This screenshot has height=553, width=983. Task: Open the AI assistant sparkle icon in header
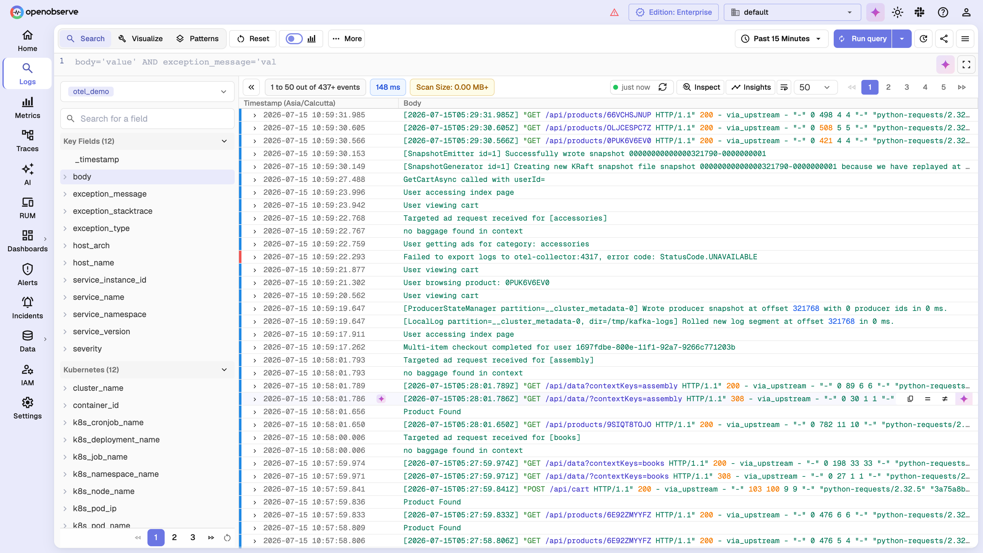tap(875, 12)
